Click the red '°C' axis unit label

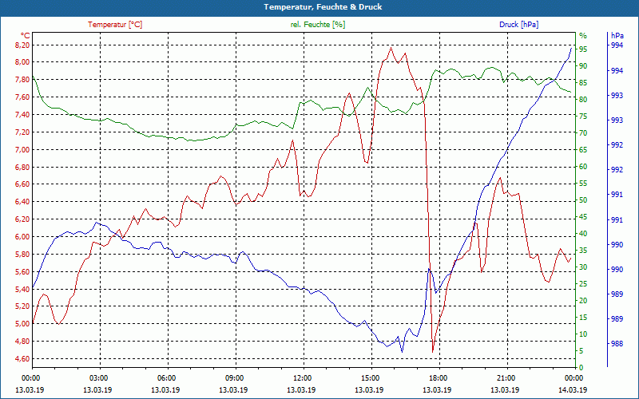(26, 35)
